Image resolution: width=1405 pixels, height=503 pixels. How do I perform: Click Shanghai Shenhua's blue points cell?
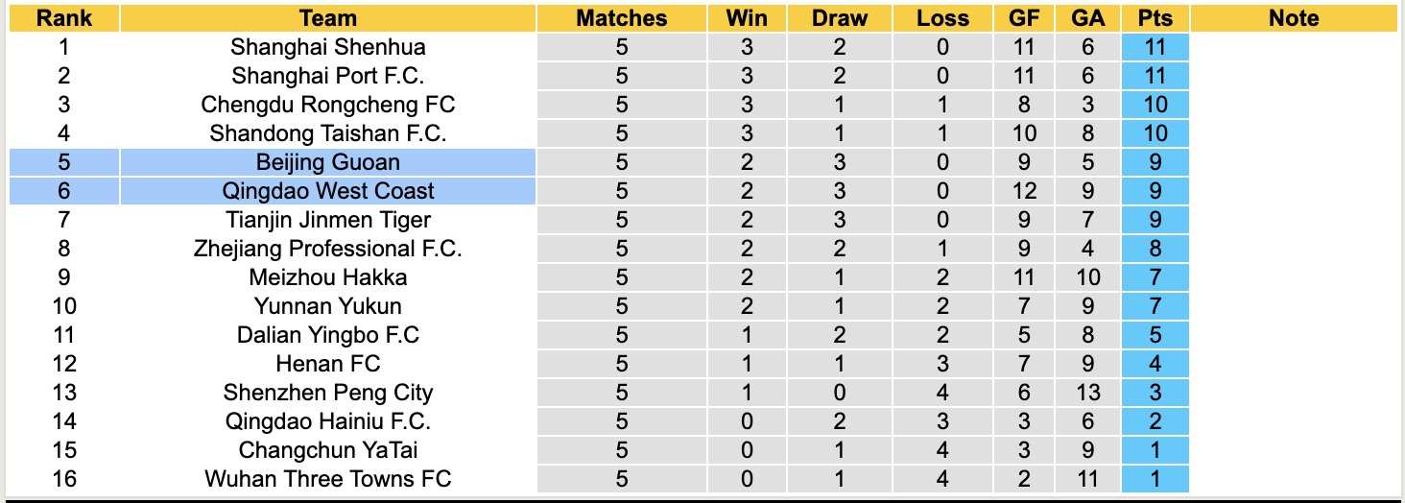pyautogui.click(x=1155, y=47)
